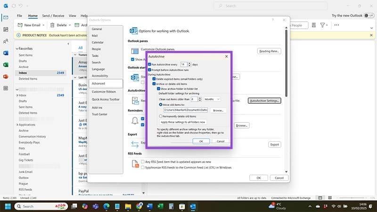Open File Explorer from the taskbar
Viewport: 377px width, 212px height.
pyautogui.click(x=128, y=206)
